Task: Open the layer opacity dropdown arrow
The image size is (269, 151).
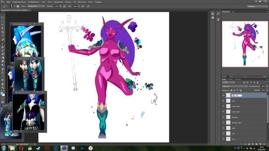Action: click(x=266, y=86)
